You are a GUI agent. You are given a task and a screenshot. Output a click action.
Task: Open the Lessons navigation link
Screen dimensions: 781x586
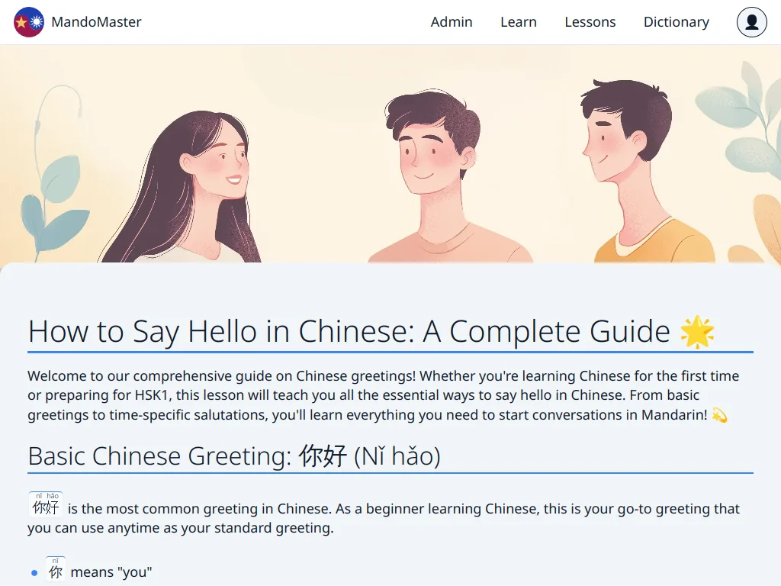tap(590, 22)
